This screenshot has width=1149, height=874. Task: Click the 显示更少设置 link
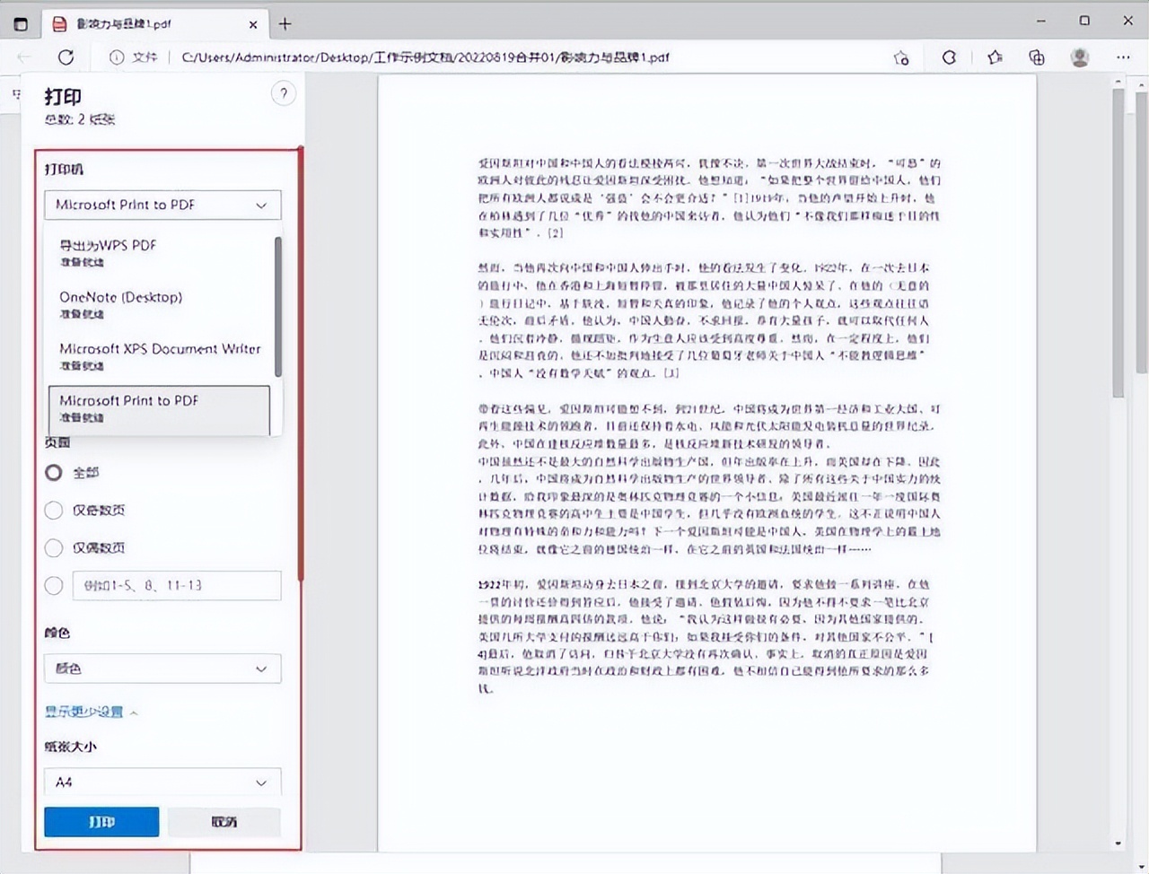pyautogui.click(x=85, y=712)
